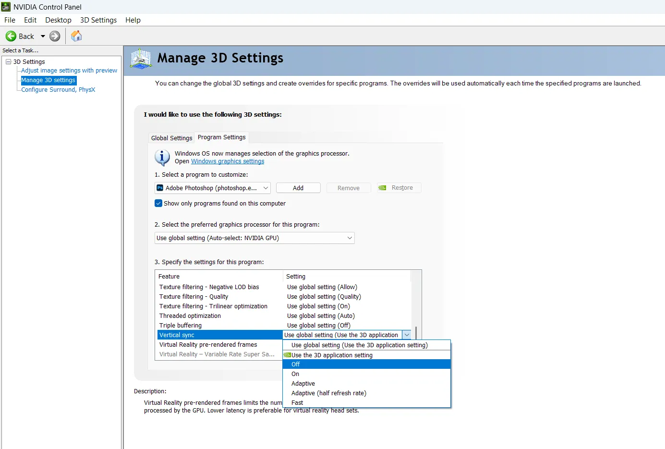Toggle Show only programs found checkbox

point(158,203)
